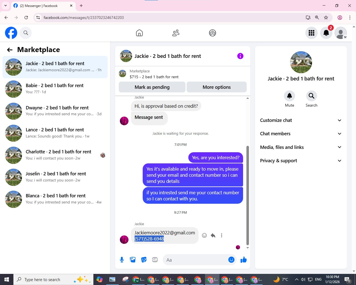Open the Dwayne conversation
Viewport: 356px width, 285px height.
coord(55,111)
